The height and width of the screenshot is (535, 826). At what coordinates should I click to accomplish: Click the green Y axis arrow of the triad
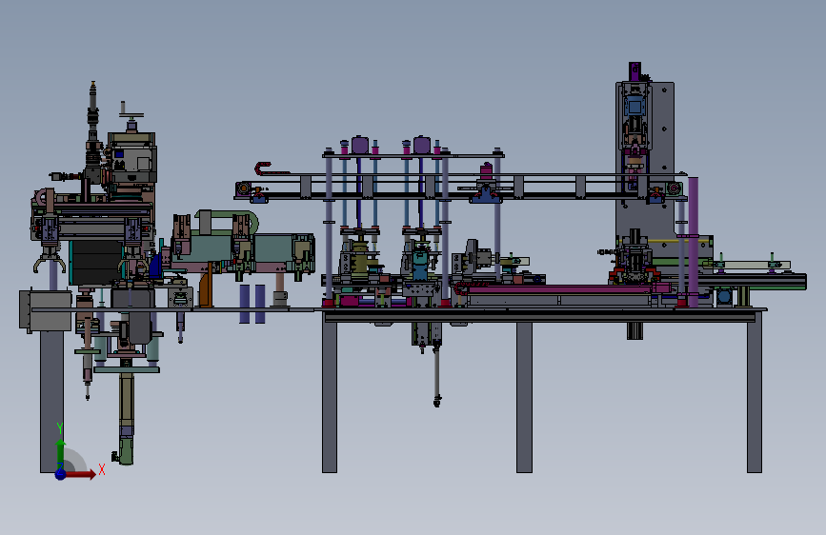point(61,452)
